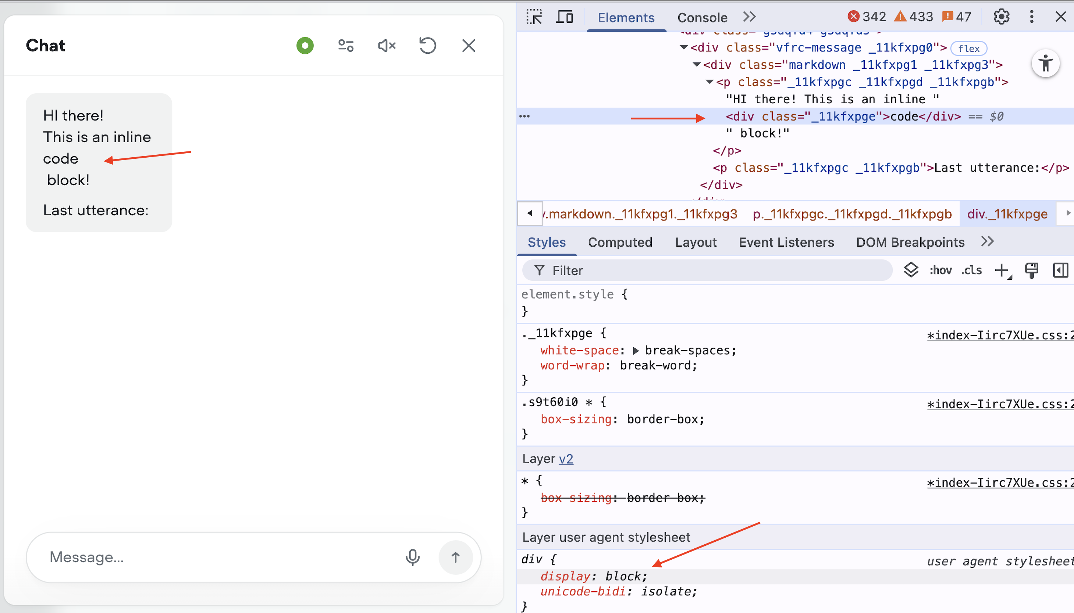Open DevTools settings gear
This screenshot has width=1074, height=613.
(x=1002, y=17)
